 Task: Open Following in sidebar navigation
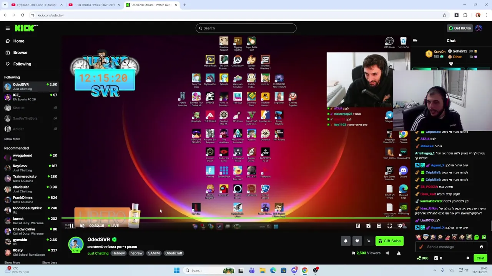pos(31,64)
